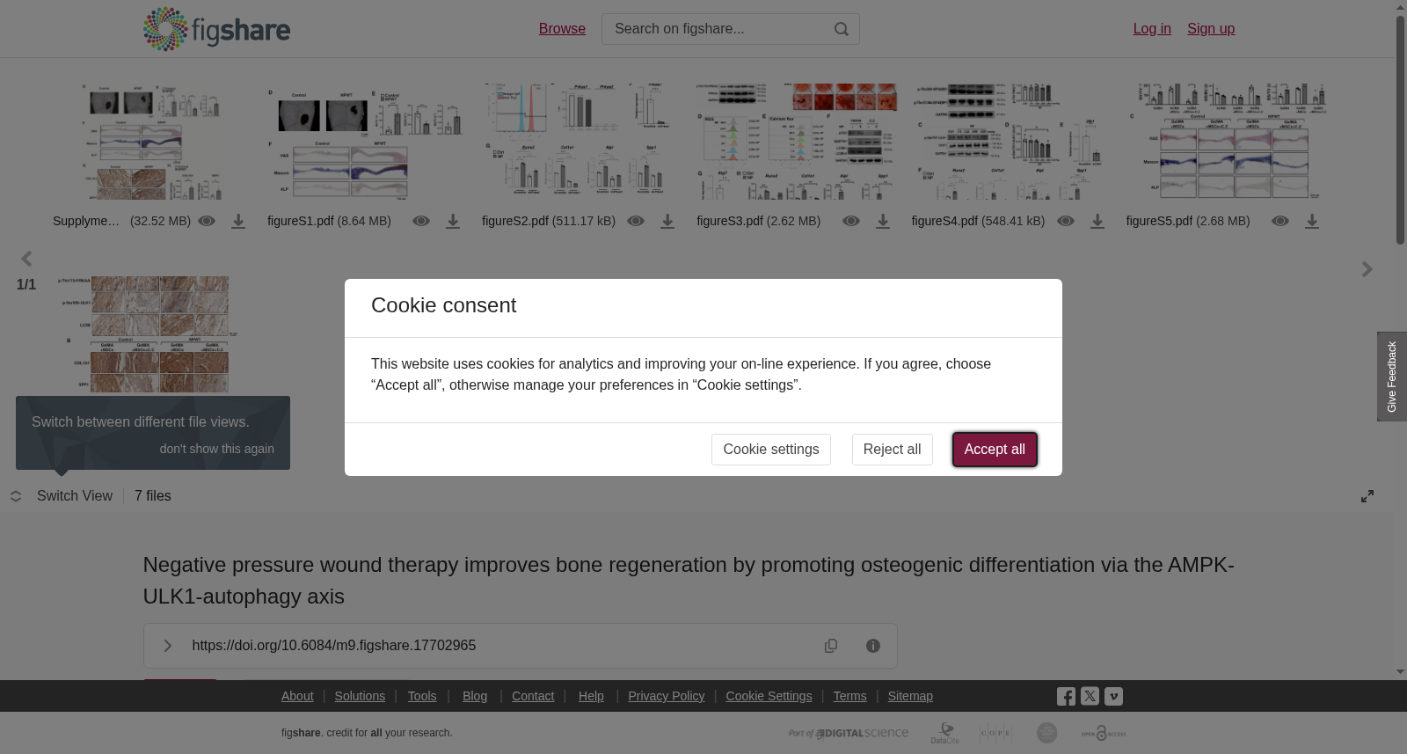The width and height of the screenshot is (1407, 754).
Task: Click the Switch View label
Action: pos(75,496)
